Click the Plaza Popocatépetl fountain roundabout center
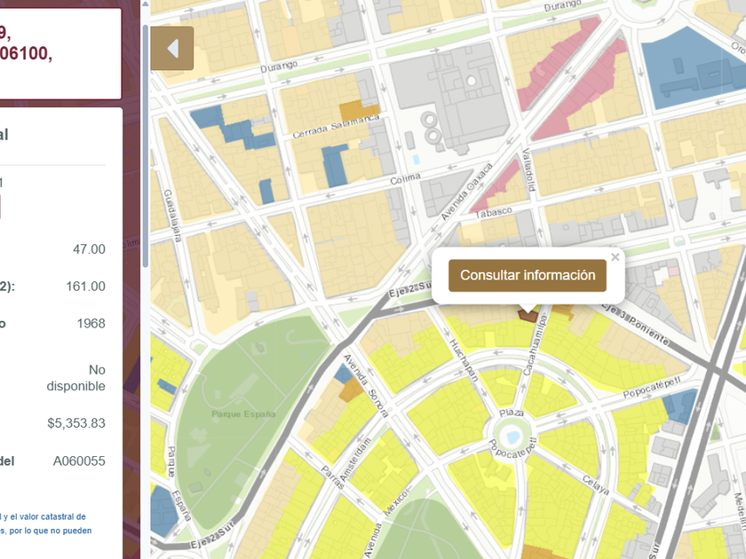 512,435
